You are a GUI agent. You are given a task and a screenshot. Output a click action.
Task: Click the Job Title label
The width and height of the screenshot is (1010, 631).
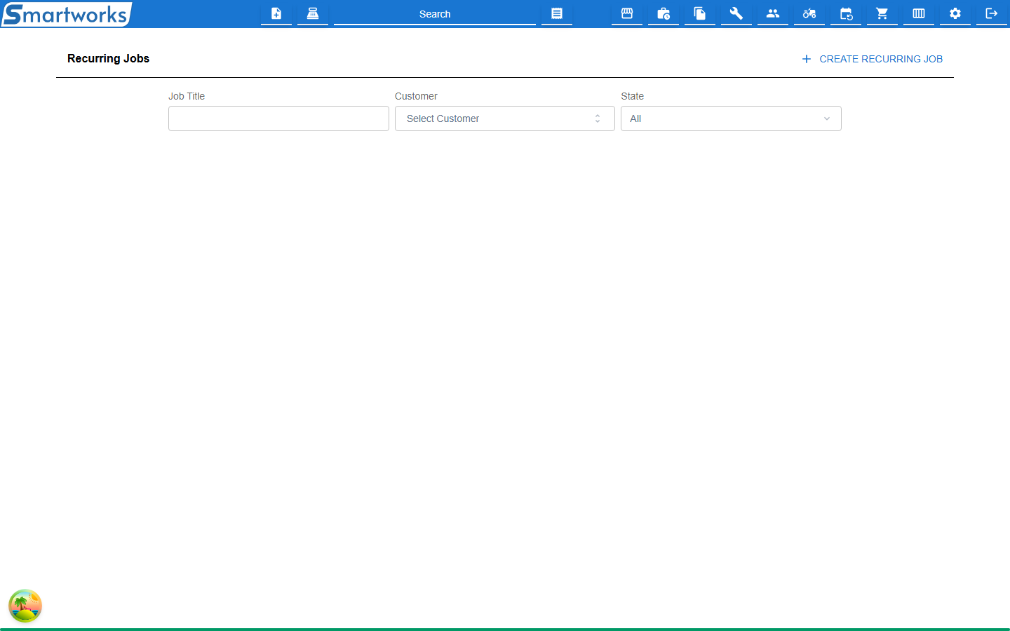point(187,96)
